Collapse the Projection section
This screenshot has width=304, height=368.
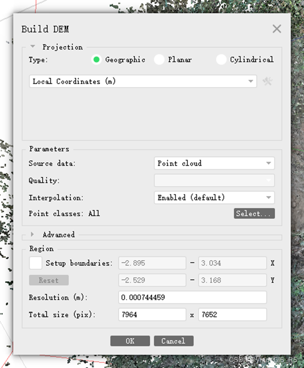[33, 47]
